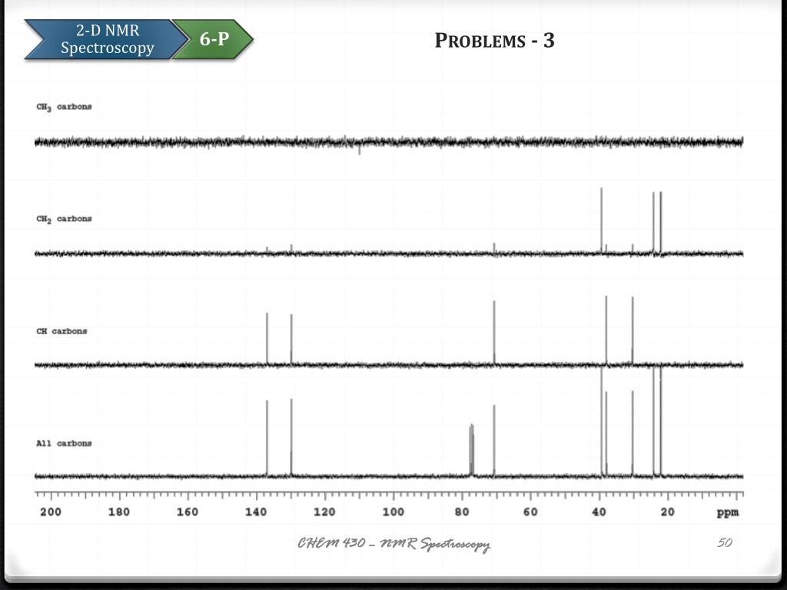Image resolution: width=787 pixels, height=590 pixels.
Task: Click the '160' axis tick label
Action: (188, 512)
